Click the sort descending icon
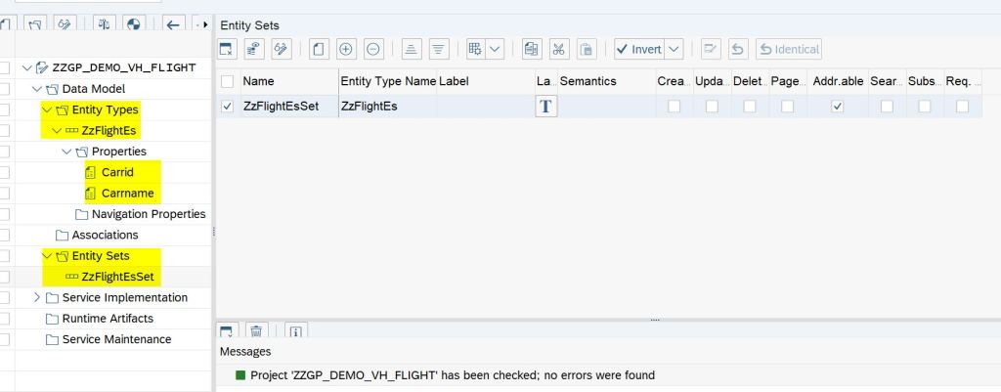 [x=438, y=49]
